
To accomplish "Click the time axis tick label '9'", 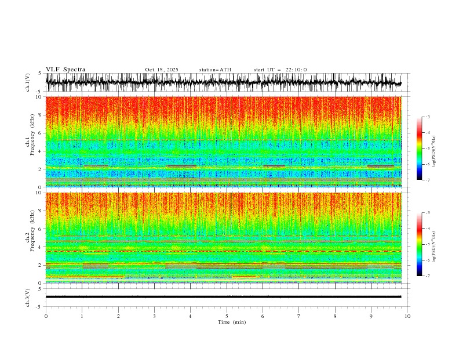I will pyautogui.click(x=371, y=316).
